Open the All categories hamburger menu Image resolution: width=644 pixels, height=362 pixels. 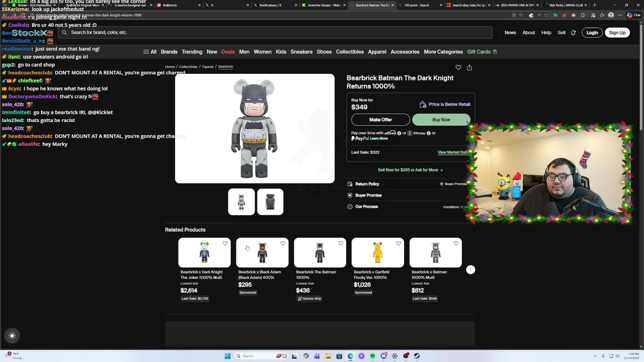click(x=149, y=52)
